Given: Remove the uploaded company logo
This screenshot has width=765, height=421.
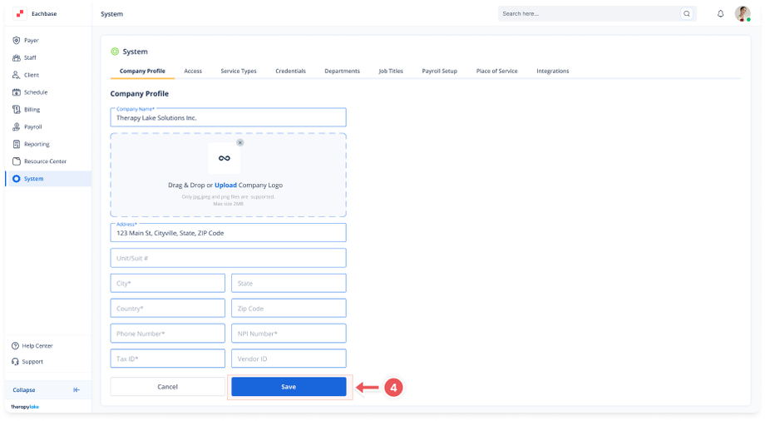Looking at the screenshot, I should click(x=240, y=142).
